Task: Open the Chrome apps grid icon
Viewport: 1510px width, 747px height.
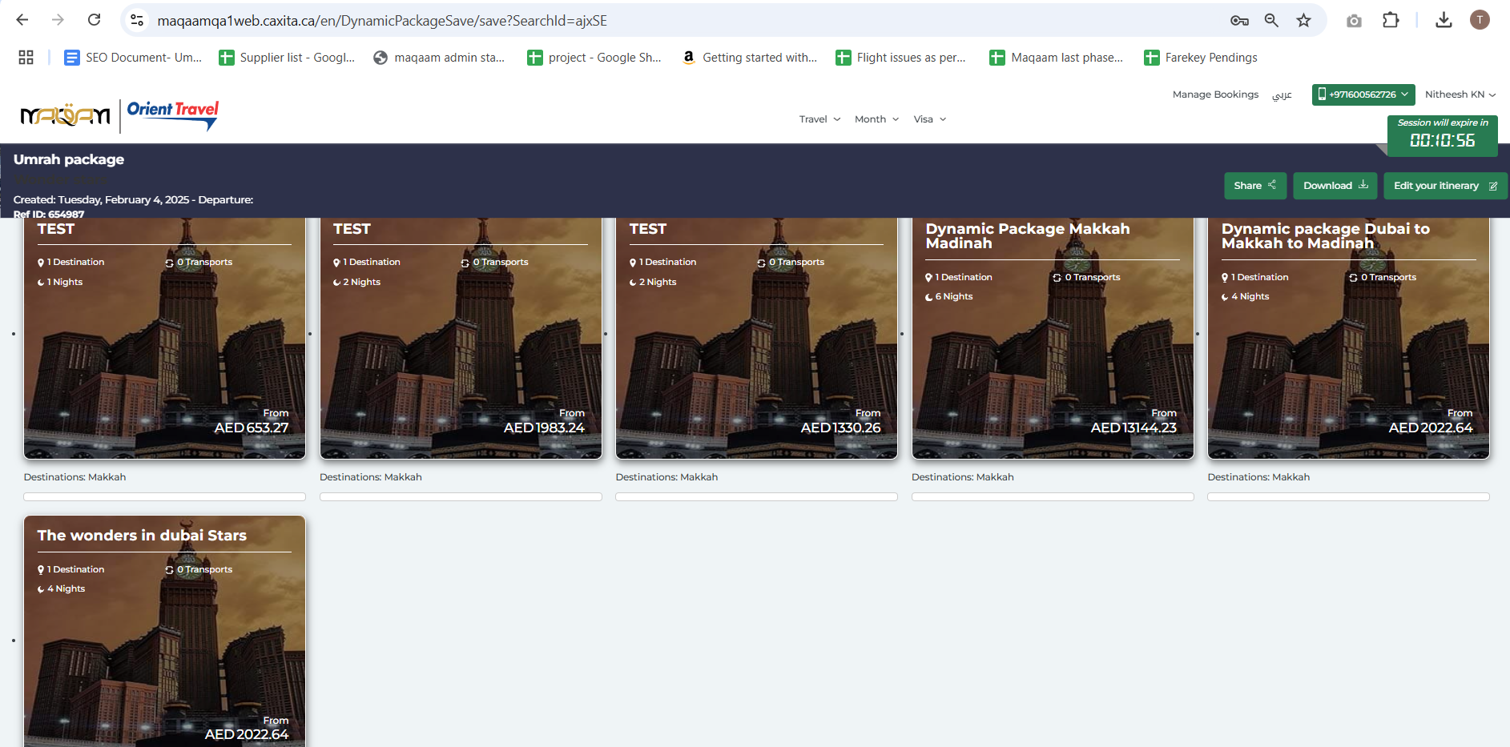Action: [x=26, y=58]
